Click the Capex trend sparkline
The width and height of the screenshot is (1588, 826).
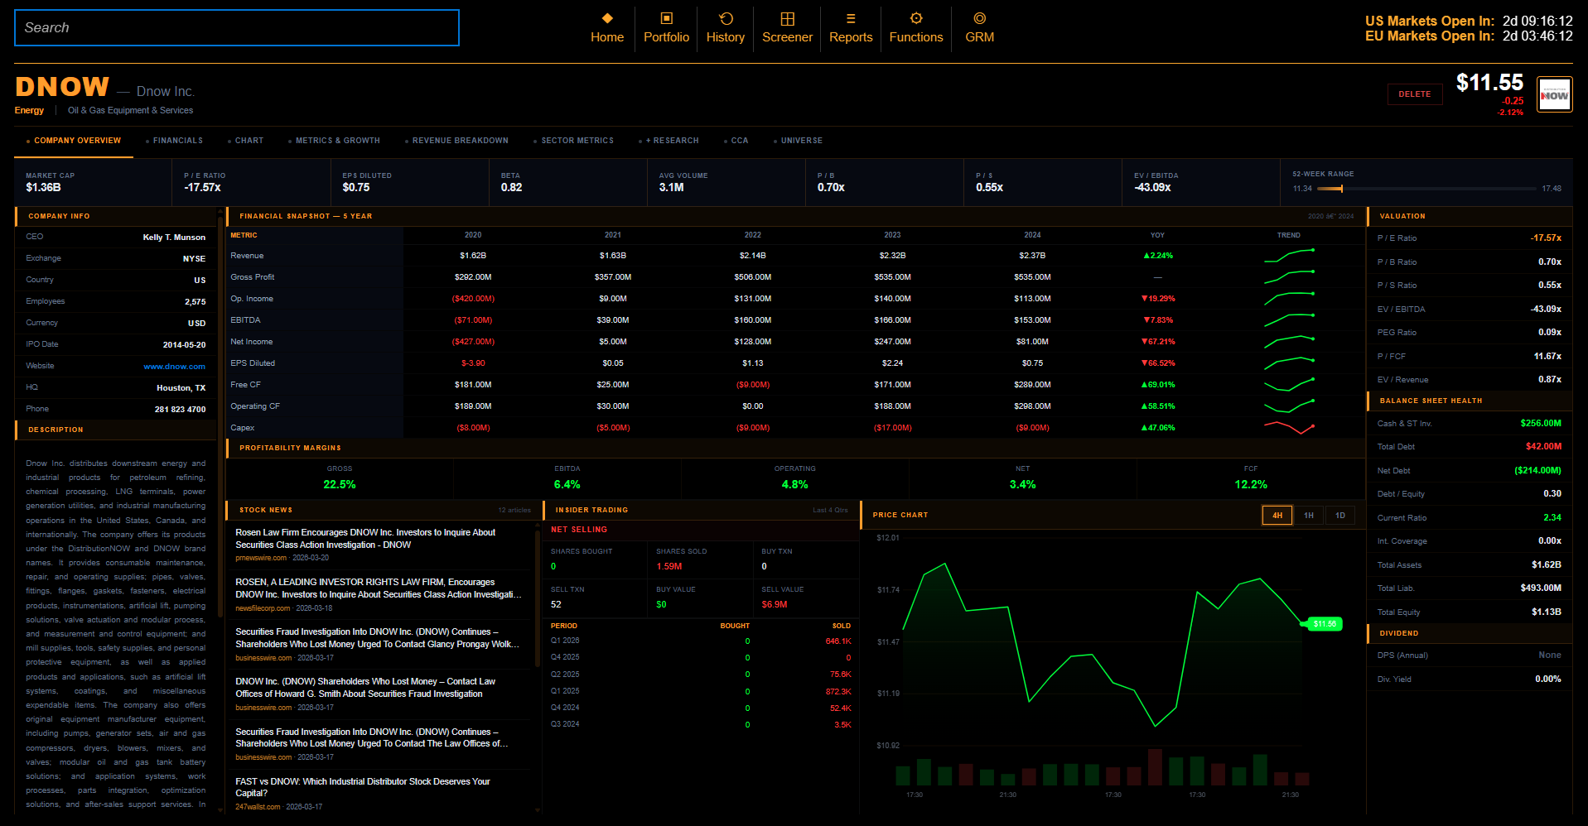[1289, 427]
